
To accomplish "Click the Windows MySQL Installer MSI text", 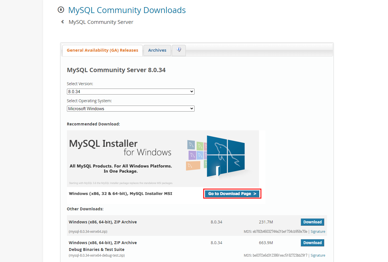I will [x=121, y=194].
